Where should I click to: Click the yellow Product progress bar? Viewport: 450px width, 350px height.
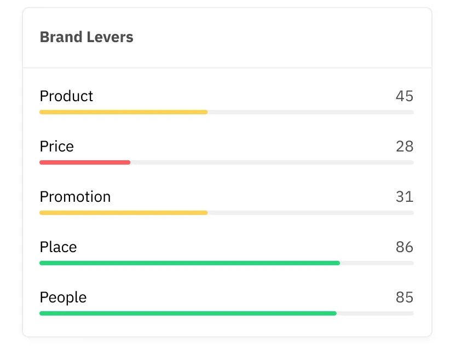123,112
